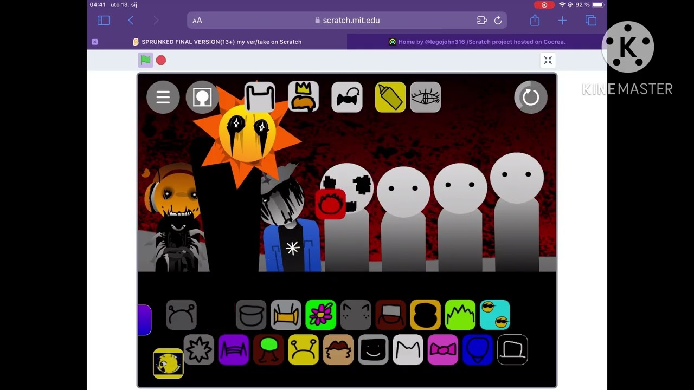Screen dimensions: 694x390
Task: Tap the 04:41 clock in the status bar
Action: pos(98,5)
